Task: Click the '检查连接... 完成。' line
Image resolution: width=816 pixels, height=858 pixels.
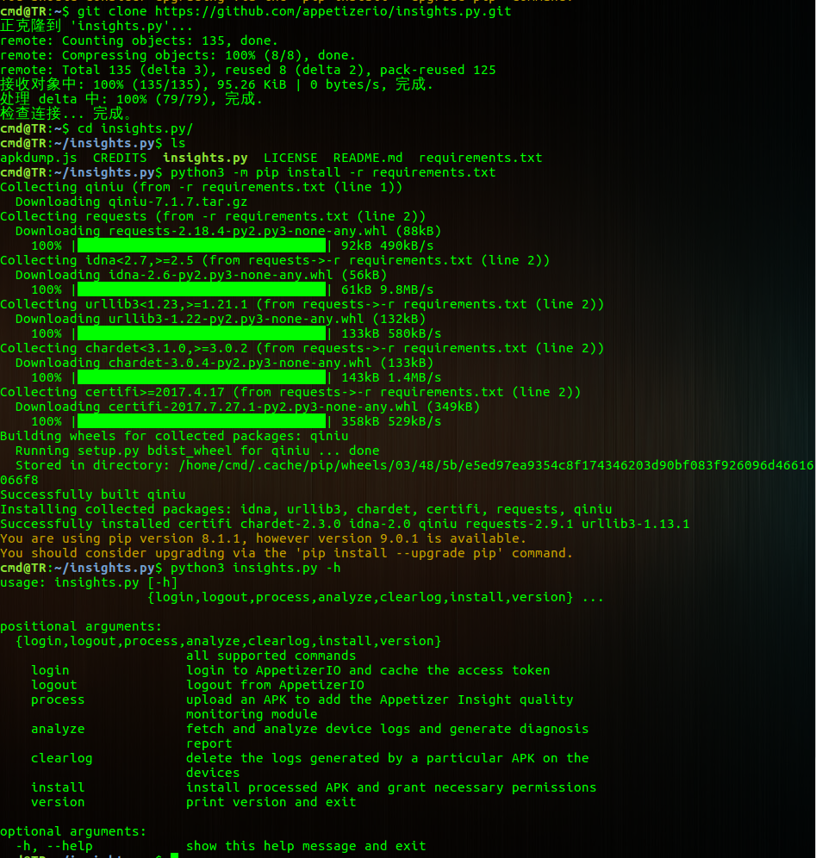Action: click(x=65, y=114)
